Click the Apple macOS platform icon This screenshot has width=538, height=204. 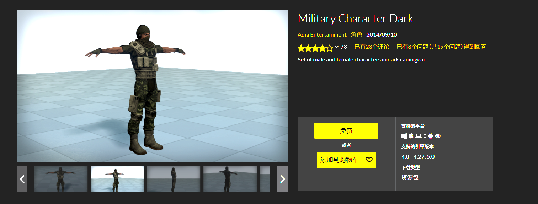(x=411, y=136)
